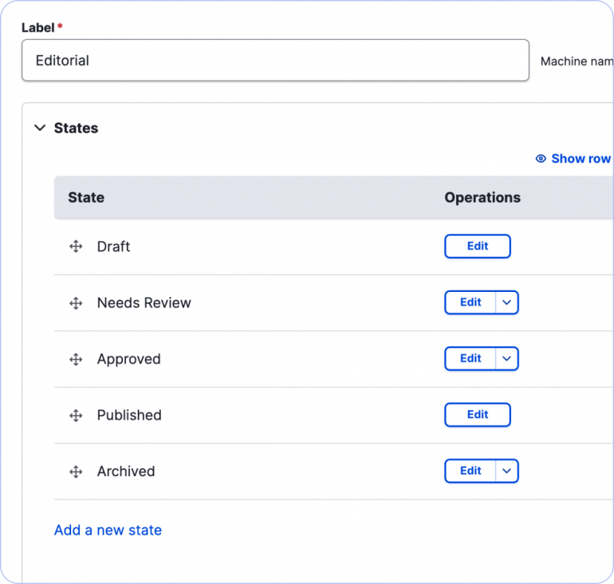Click the Machine name text
Screen dimensions: 614x584
point(577,61)
